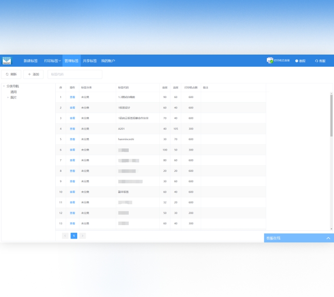
Task: Click the 客服 headset support icon
Action: tap(317, 61)
